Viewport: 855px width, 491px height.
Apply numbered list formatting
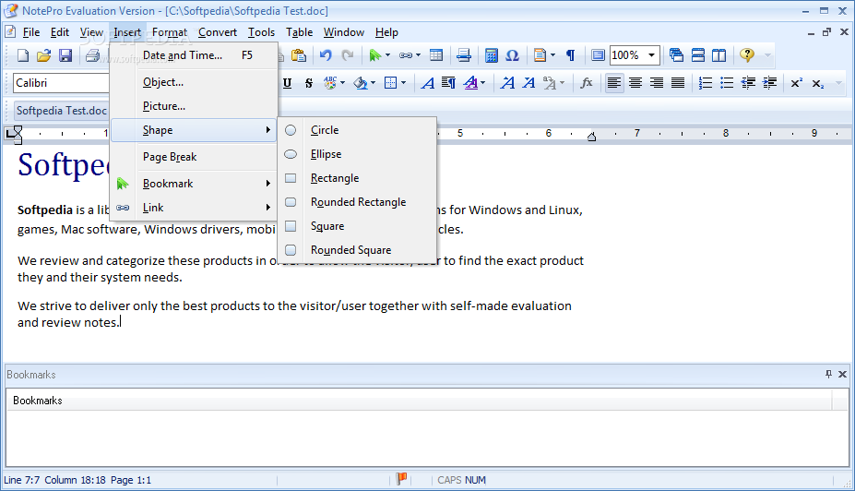pyautogui.click(x=705, y=83)
